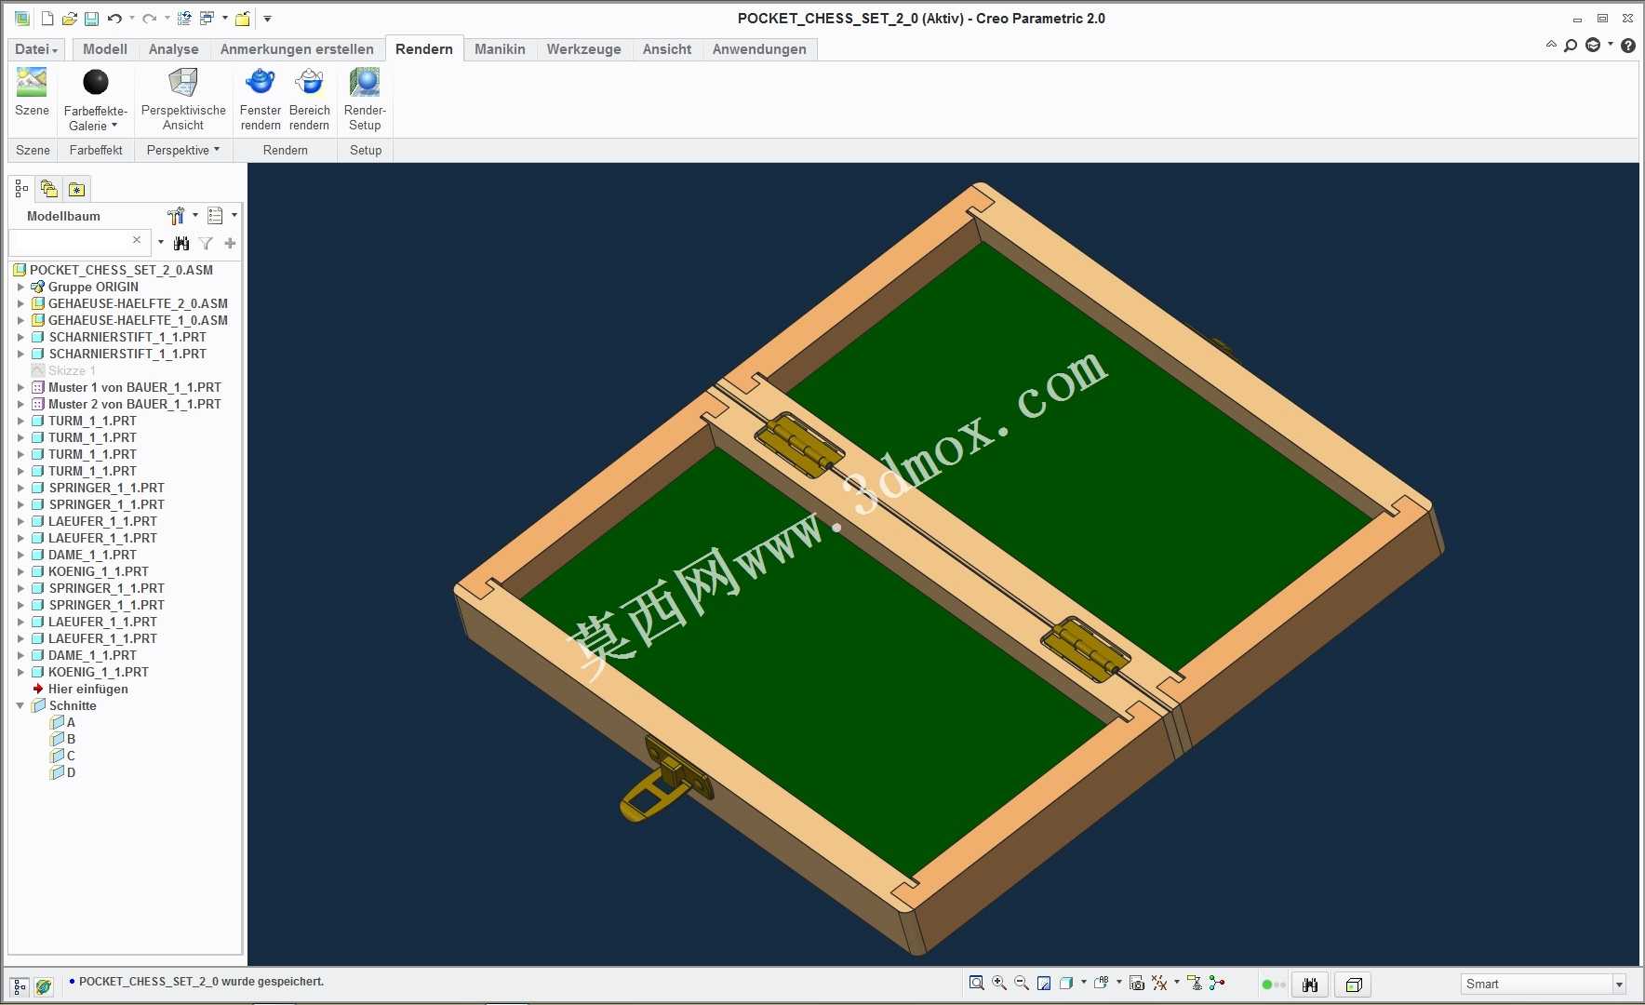Viewport: 1645px width, 1005px height.
Task: Toggle annotation display AB icon
Action: click(x=1103, y=983)
